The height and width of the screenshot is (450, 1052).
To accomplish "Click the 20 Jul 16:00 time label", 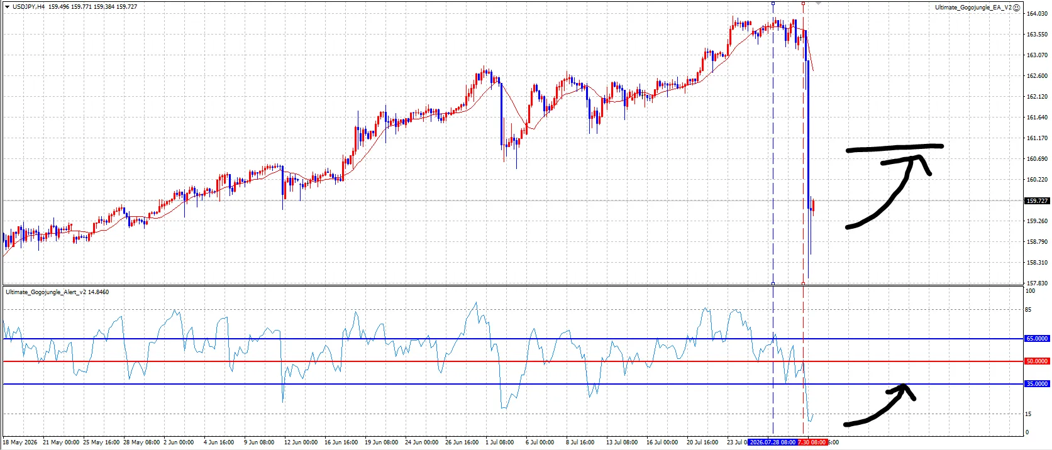I will pyautogui.click(x=702, y=442).
